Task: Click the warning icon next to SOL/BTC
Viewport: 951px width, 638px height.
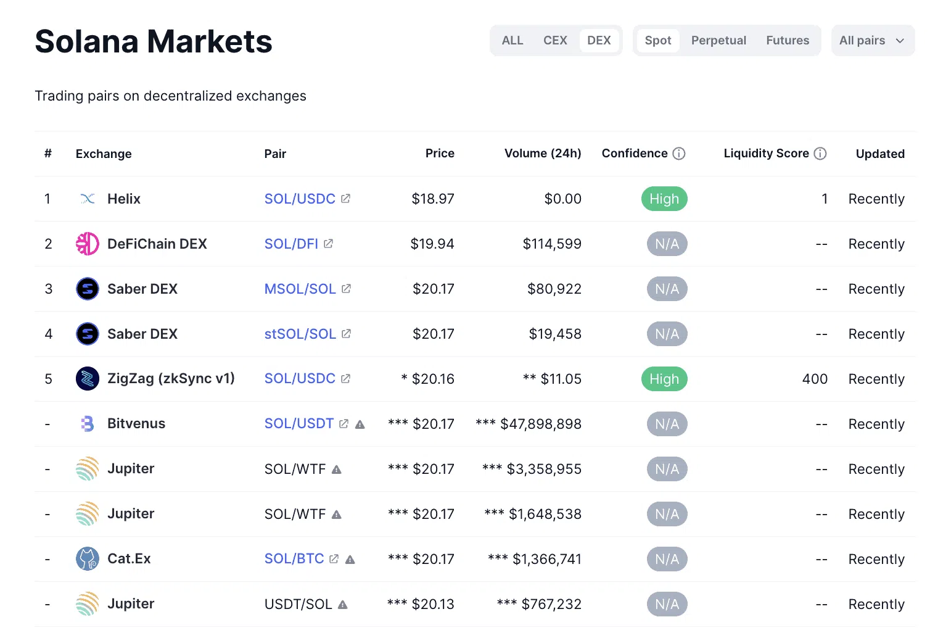Action: [x=350, y=560]
